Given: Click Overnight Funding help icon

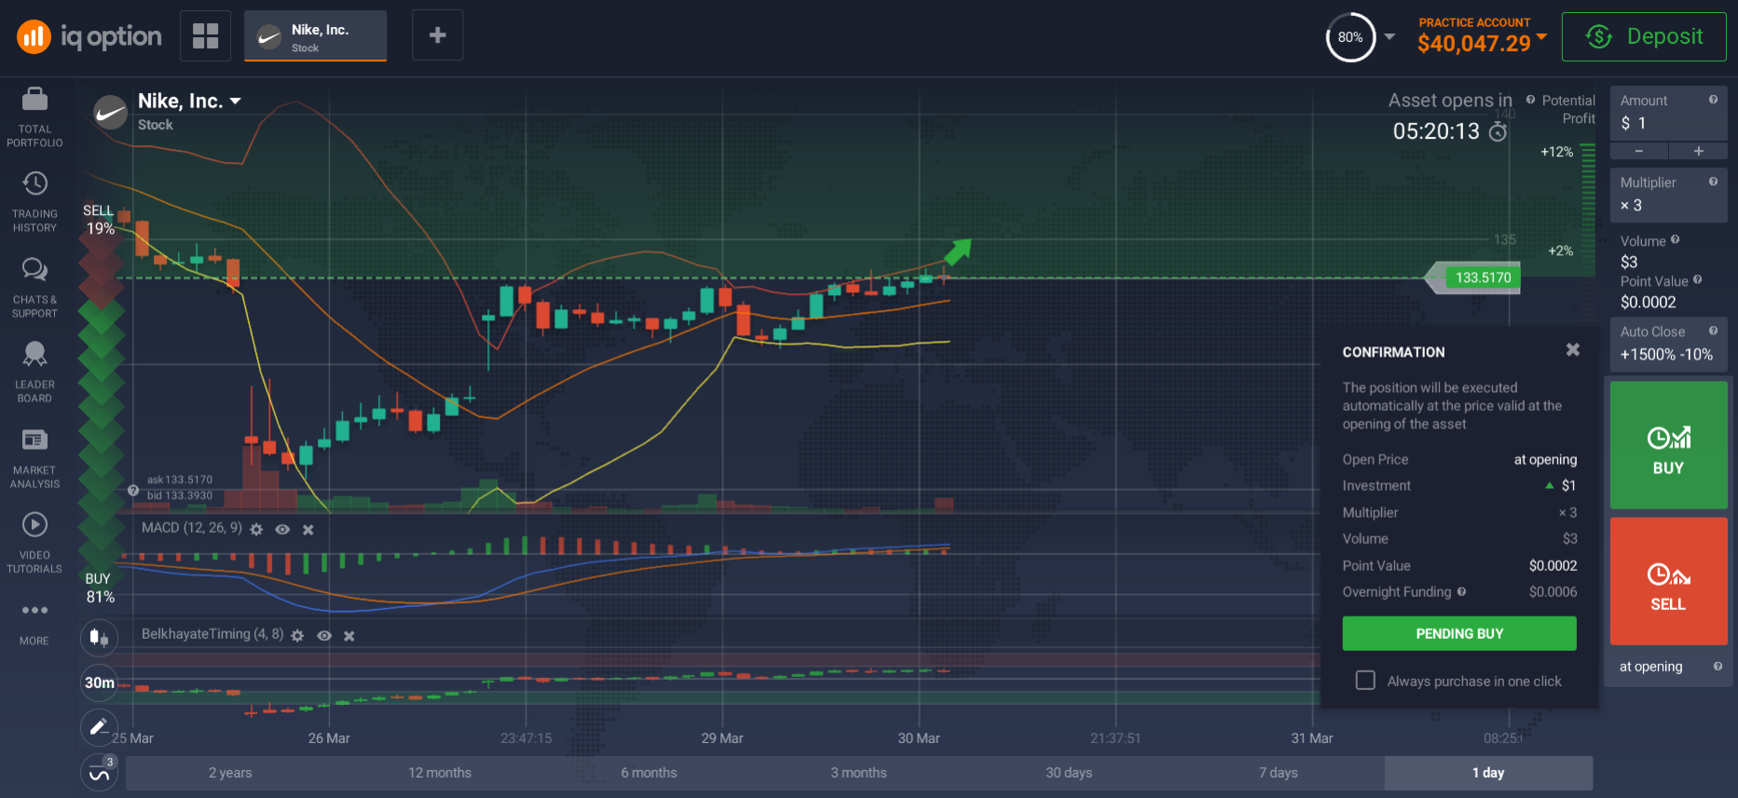Looking at the screenshot, I should (x=1461, y=591).
